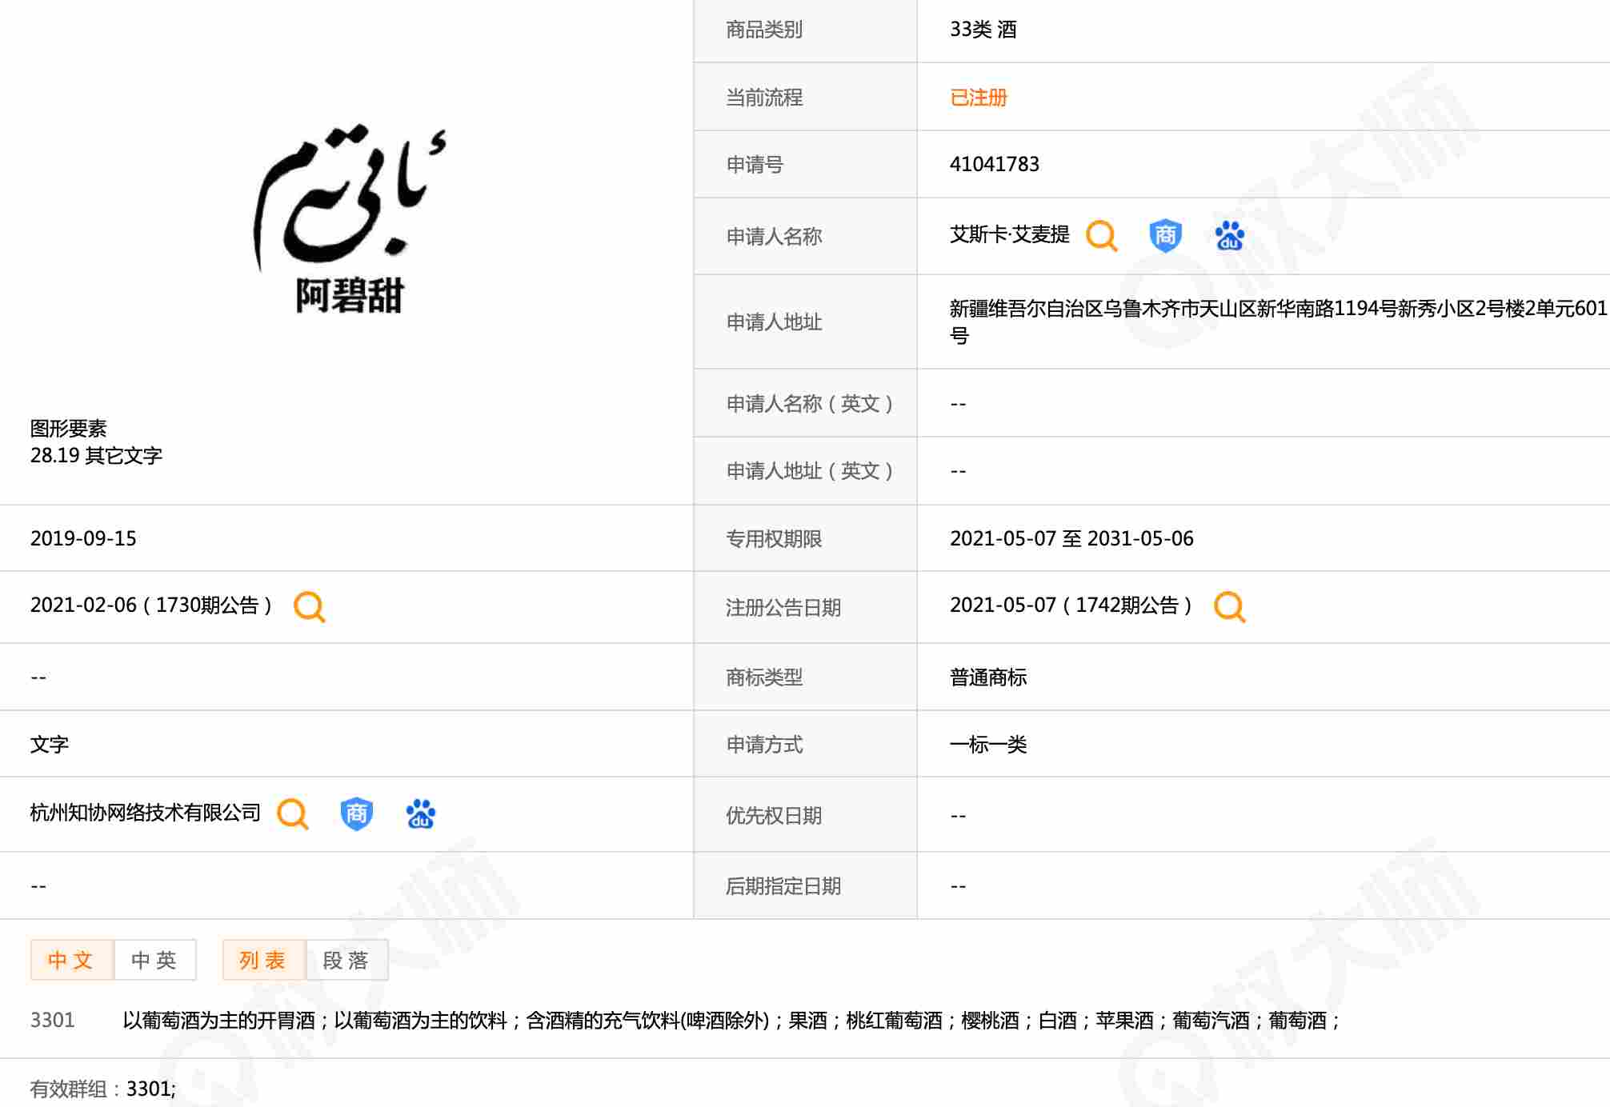Click announcement text 2021-02-06 1730期公告
The width and height of the screenshot is (1610, 1107).
pyautogui.click(x=150, y=605)
